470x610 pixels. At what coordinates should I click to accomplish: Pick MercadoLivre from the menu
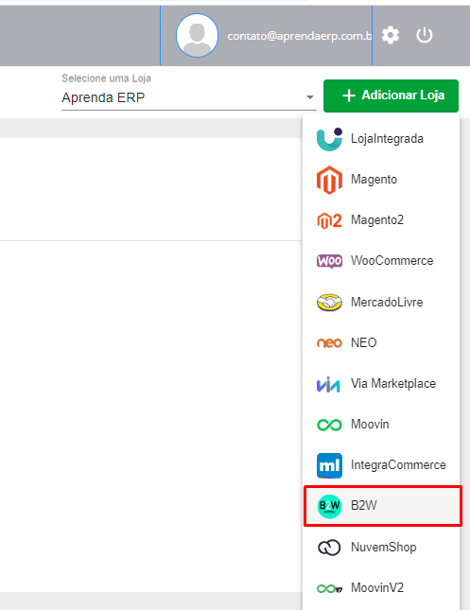[x=381, y=303]
